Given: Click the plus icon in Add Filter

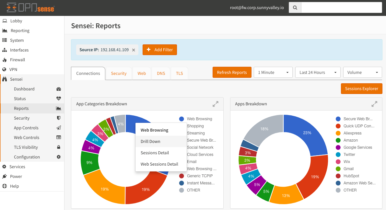Looking at the screenshot, I should tap(148, 50).
